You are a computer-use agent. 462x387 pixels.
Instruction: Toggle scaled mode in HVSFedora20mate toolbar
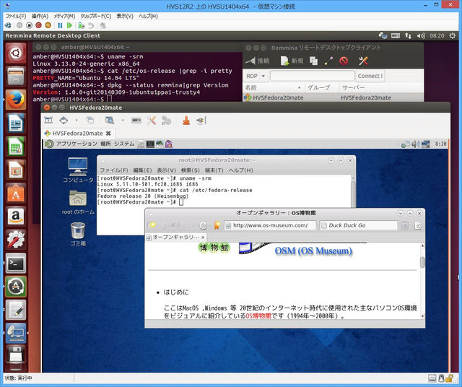tap(109, 120)
